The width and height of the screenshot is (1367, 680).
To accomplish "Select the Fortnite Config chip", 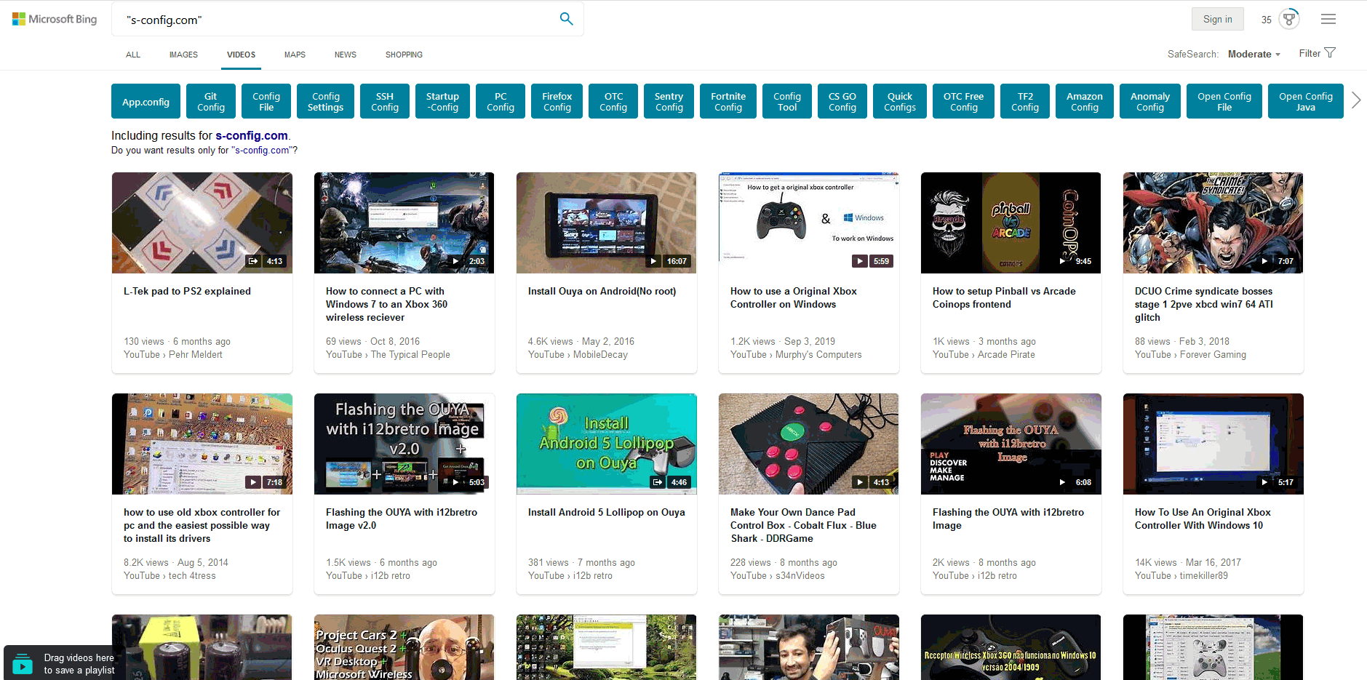I will 728,101.
